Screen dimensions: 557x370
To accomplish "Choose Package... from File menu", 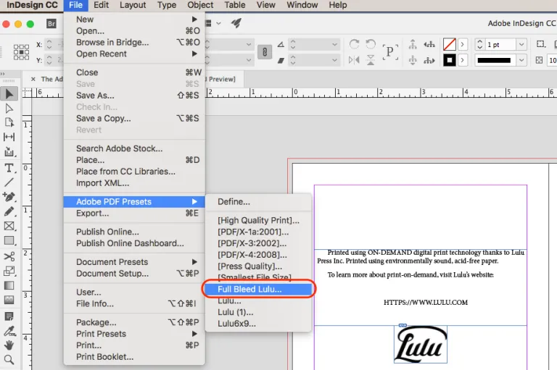I will click(x=134, y=322).
